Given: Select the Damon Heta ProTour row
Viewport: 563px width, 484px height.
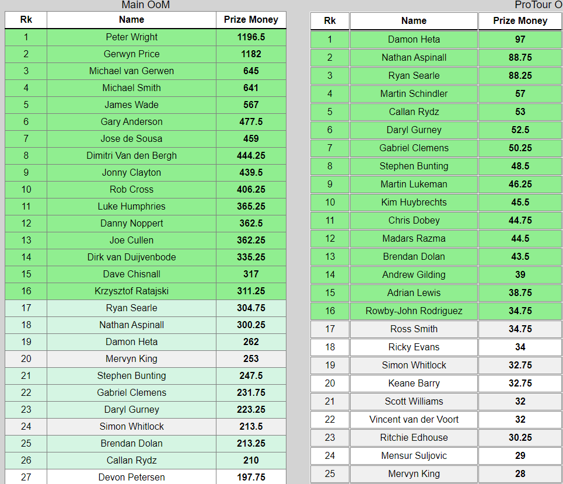Looking at the screenshot, I should tap(436, 40).
